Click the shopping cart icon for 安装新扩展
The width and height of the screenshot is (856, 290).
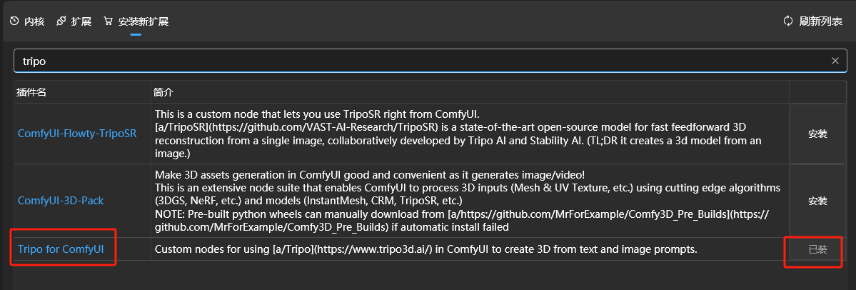tap(108, 21)
